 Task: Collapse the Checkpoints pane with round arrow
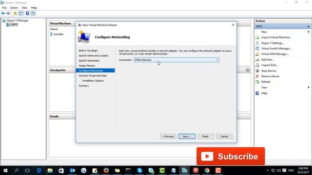pyautogui.click(x=248, y=70)
